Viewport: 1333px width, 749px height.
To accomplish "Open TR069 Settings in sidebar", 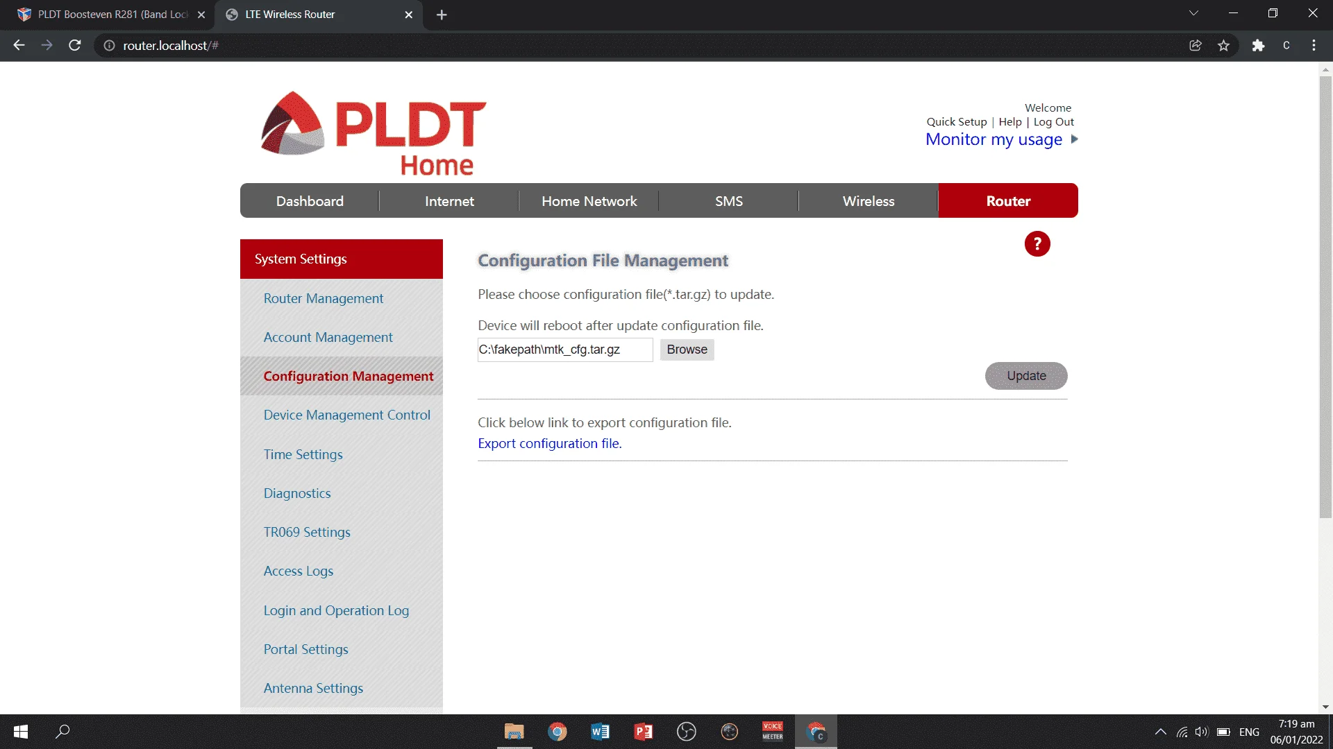I will point(307,532).
